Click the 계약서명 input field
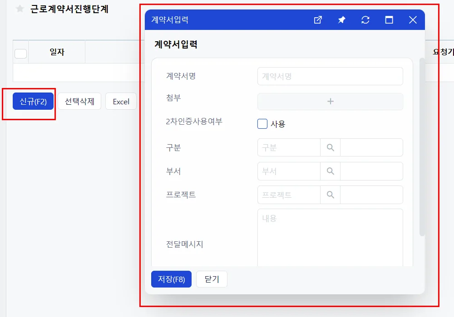 point(330,76)
